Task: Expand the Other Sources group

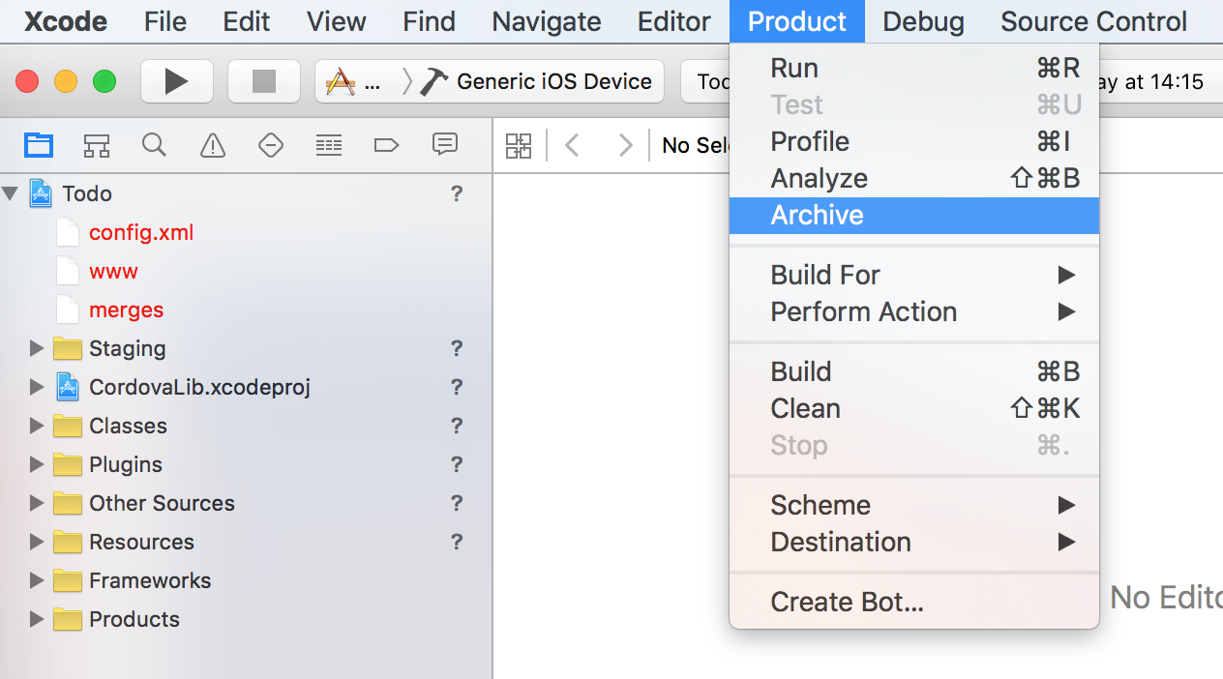Action: 37,503
